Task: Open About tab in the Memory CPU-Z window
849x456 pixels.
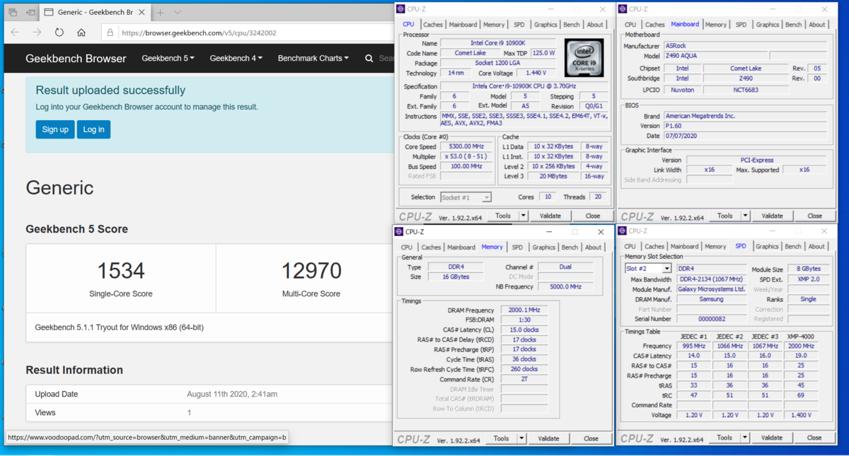Action: click(x=593, y=247)
